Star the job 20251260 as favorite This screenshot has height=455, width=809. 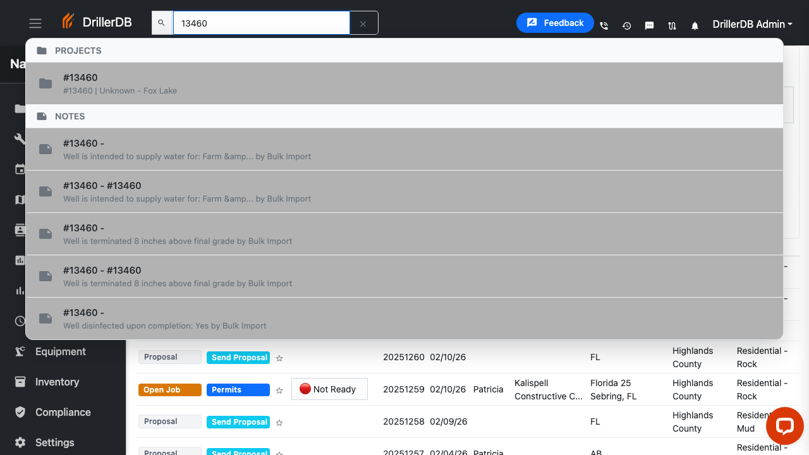[x=279, y=358]
